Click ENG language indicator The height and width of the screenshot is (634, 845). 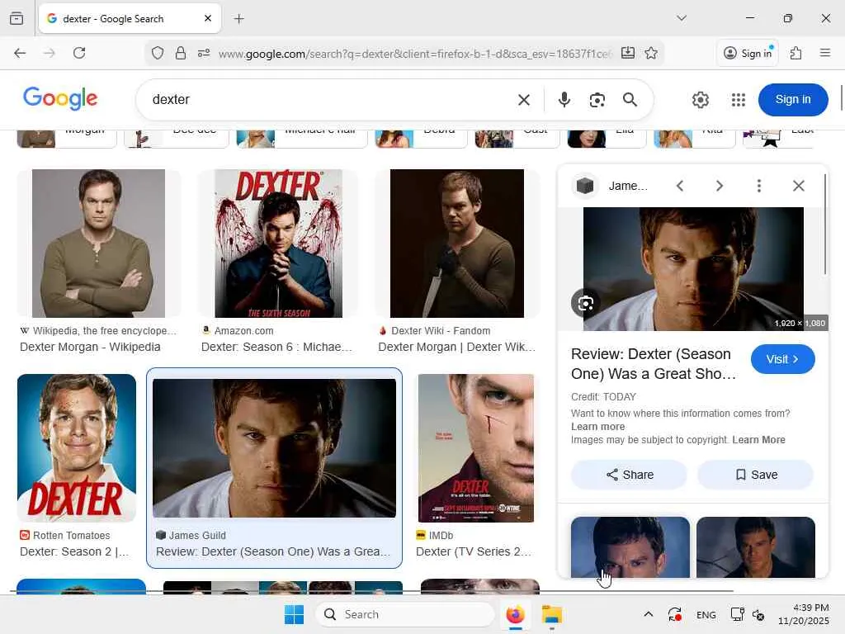[706, 614]
